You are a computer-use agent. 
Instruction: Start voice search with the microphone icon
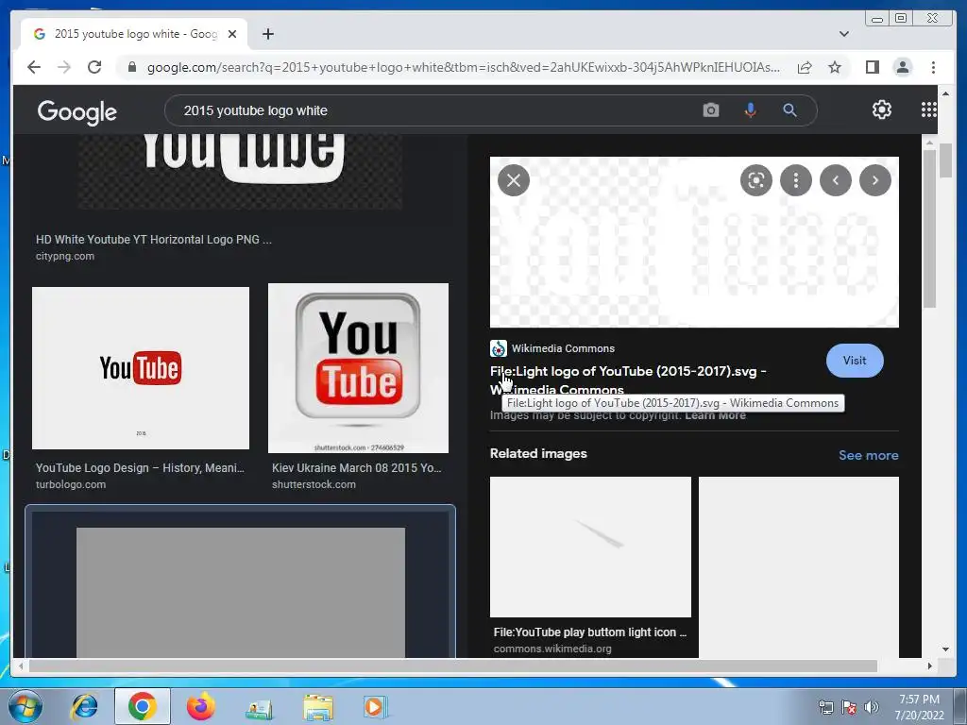(750, 110)
